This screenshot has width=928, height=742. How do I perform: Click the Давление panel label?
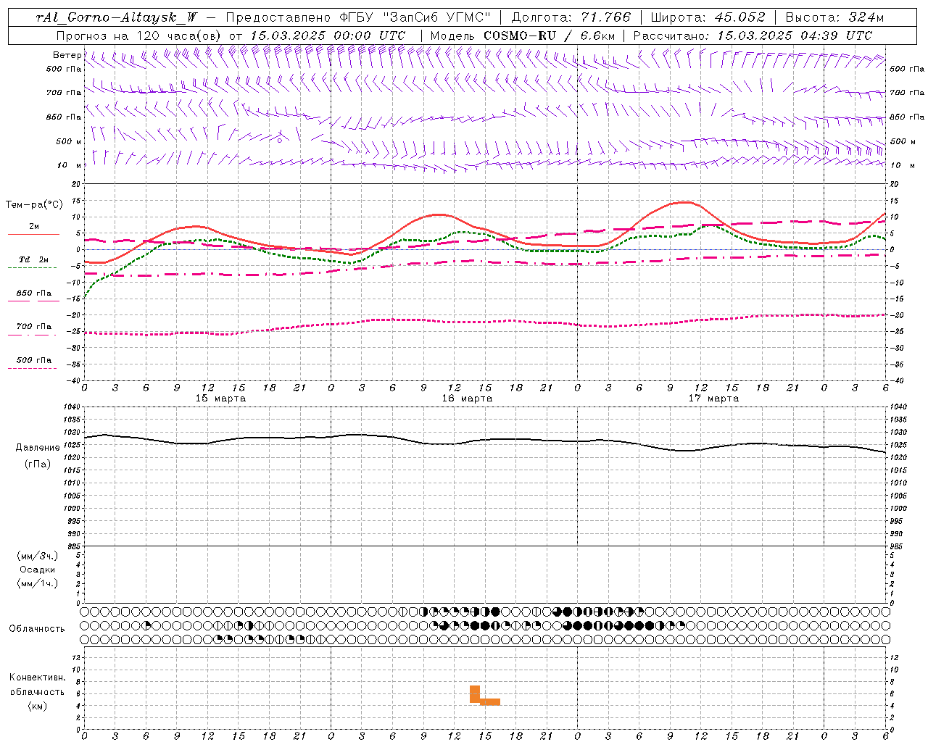click(38, 448)
